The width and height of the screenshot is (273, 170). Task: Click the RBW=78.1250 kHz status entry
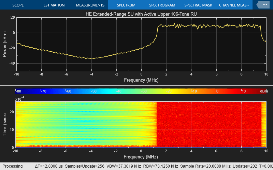(x=160, y=166)
